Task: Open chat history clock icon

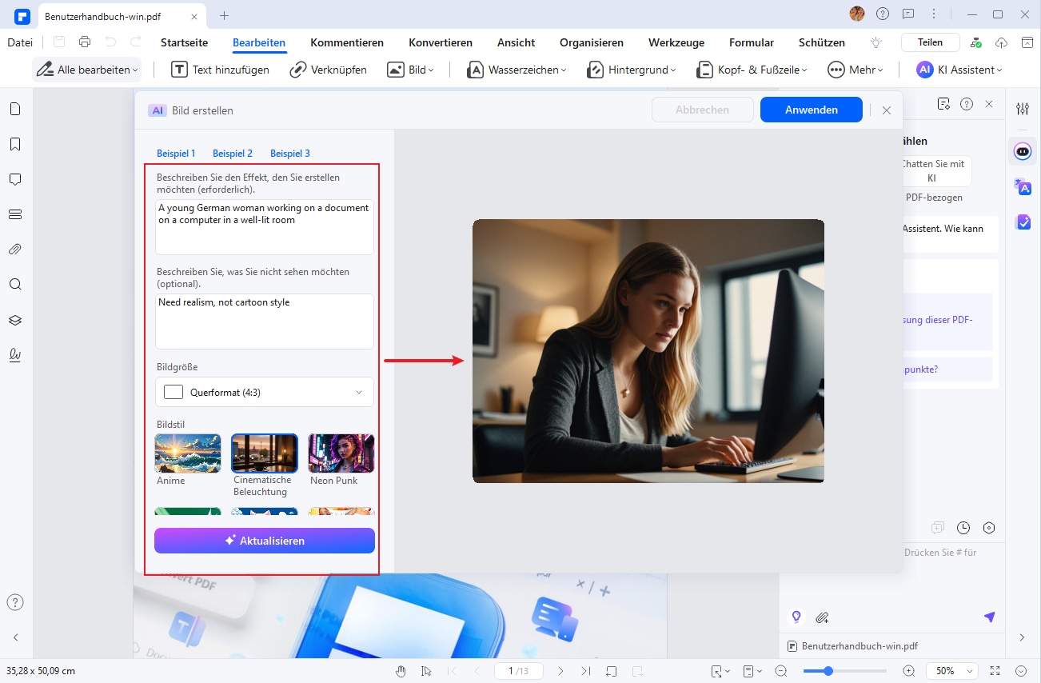Action: pyautogui.click(x=963, y=528)
